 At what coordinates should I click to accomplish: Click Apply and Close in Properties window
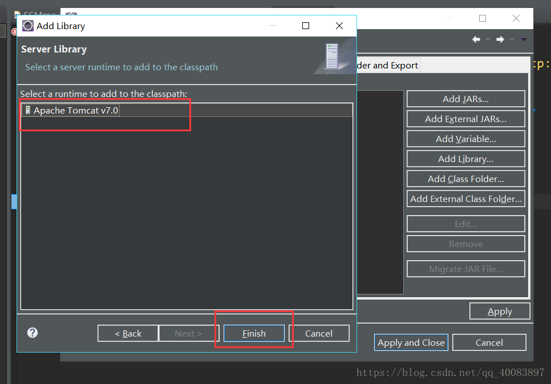pos(411,342)
